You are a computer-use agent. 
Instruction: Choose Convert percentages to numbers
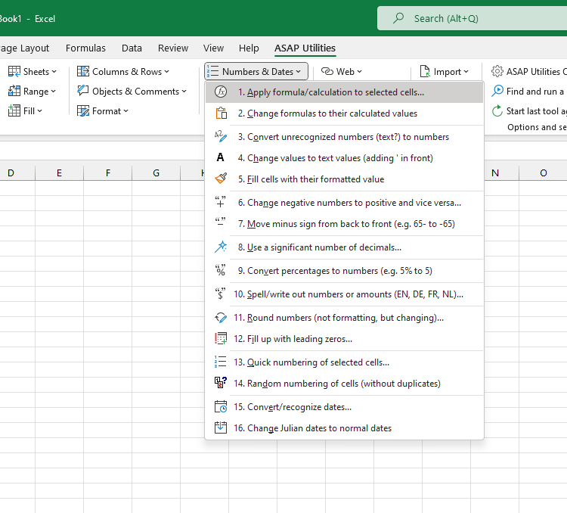344,270
